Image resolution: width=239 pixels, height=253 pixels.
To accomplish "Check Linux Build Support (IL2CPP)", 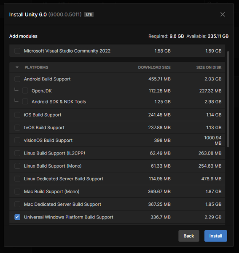I will [17, 153].
